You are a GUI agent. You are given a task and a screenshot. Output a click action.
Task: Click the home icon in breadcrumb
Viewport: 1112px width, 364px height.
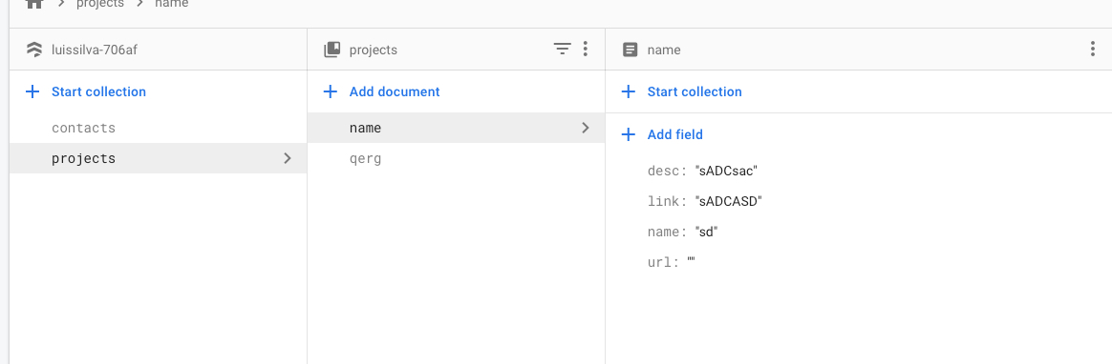34,4
